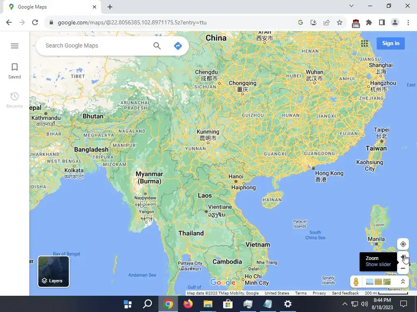This screenshot has width=417, height=312.
Task: Focus the Search Google Maps field
Action: (96, 45)
